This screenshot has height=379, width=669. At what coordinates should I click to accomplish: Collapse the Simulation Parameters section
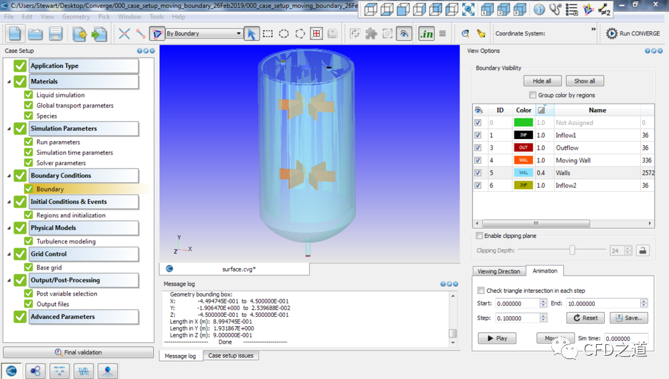point(9,129)
